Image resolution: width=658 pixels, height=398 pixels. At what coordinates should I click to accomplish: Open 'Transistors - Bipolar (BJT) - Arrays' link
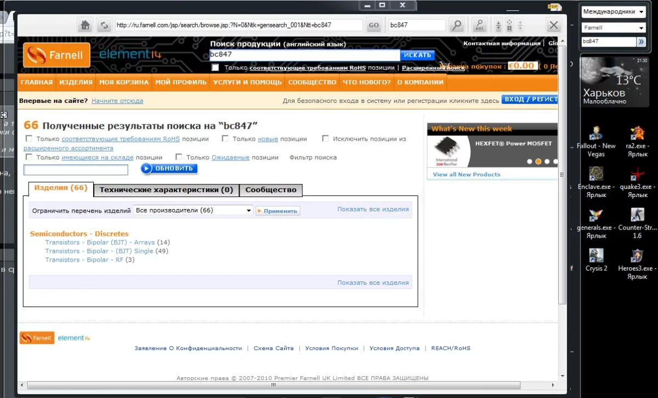pyautogui.click(x=100, y=242)
